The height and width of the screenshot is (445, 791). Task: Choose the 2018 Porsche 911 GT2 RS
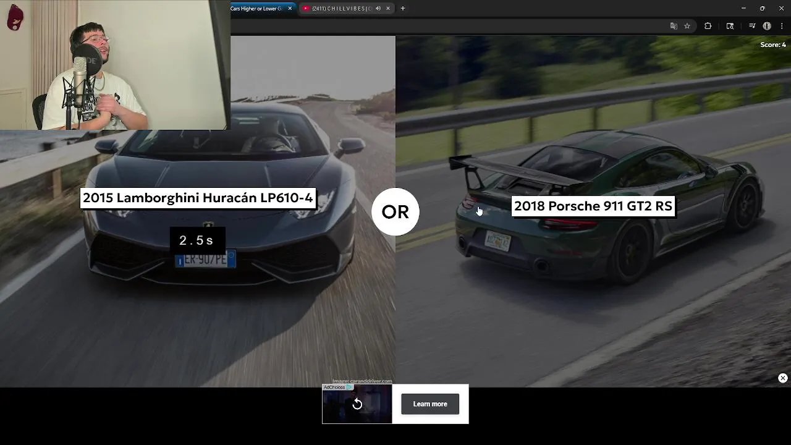[593, 206]
